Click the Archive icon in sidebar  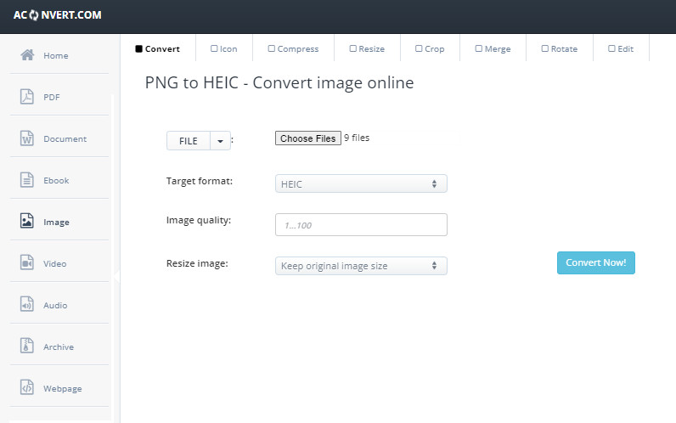(x=27, y=347)
